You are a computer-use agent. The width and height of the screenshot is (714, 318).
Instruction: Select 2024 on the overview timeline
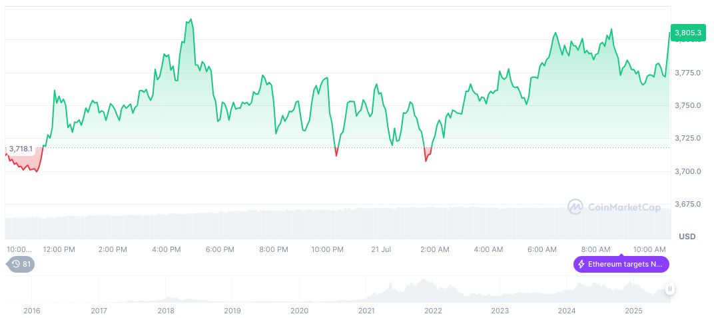point(567,311)
